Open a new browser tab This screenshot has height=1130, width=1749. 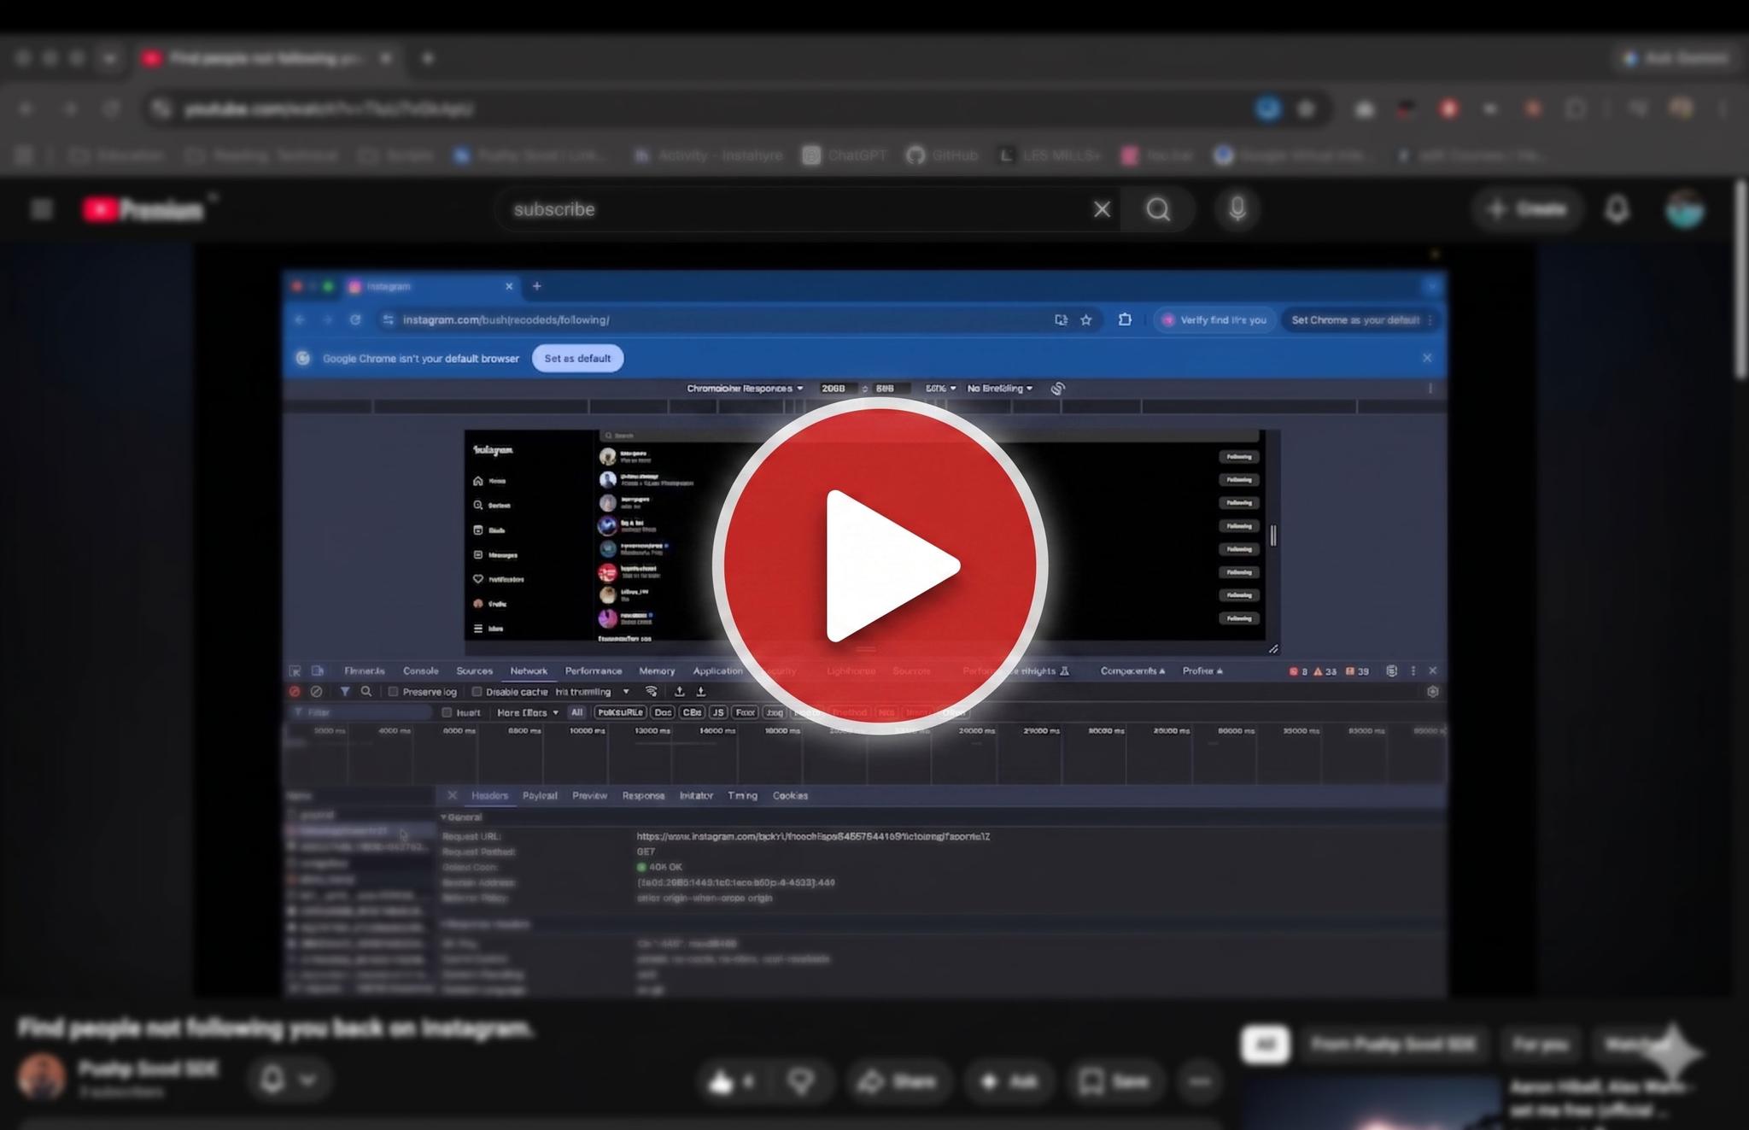point(428,58)
